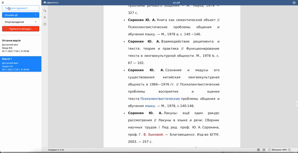The height and width of the screenshot is (153, 298).
Task: Show the document info icon
Action: (x=45, y=24)
